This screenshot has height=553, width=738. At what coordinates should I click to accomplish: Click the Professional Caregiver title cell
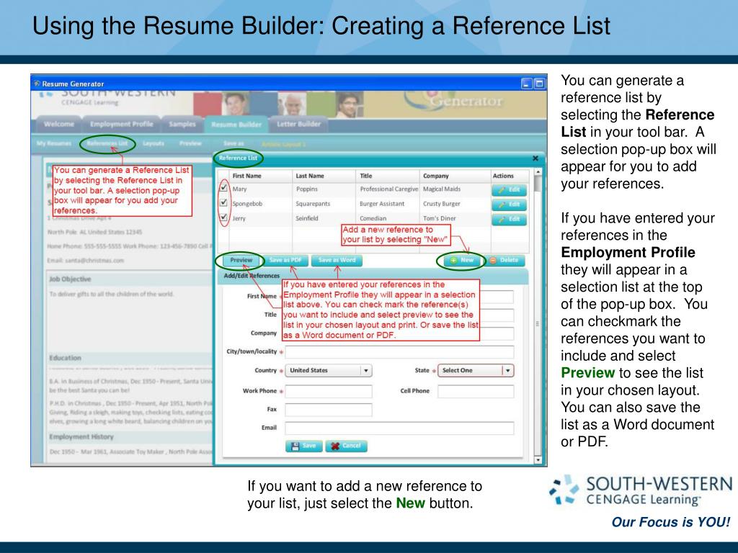pos(388,189)
